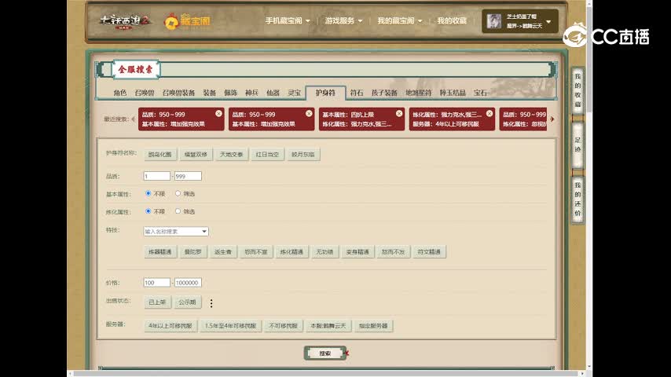Viewport: 671px width, 377px height.
Task: Remove the 四抗上限 recent search card
Action: click(x=399, y=113)
